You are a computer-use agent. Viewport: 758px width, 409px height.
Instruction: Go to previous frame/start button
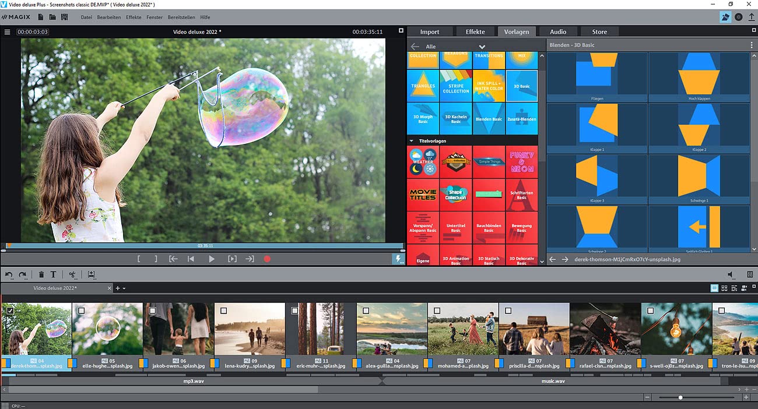[191, 259]
